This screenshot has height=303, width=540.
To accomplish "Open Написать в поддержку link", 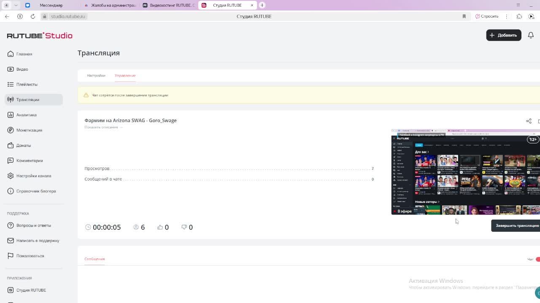I will (38, 241).
